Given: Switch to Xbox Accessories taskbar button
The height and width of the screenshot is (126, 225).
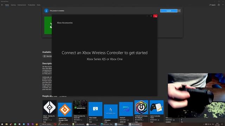Looking at the screenshot, I should pos(135,124).
